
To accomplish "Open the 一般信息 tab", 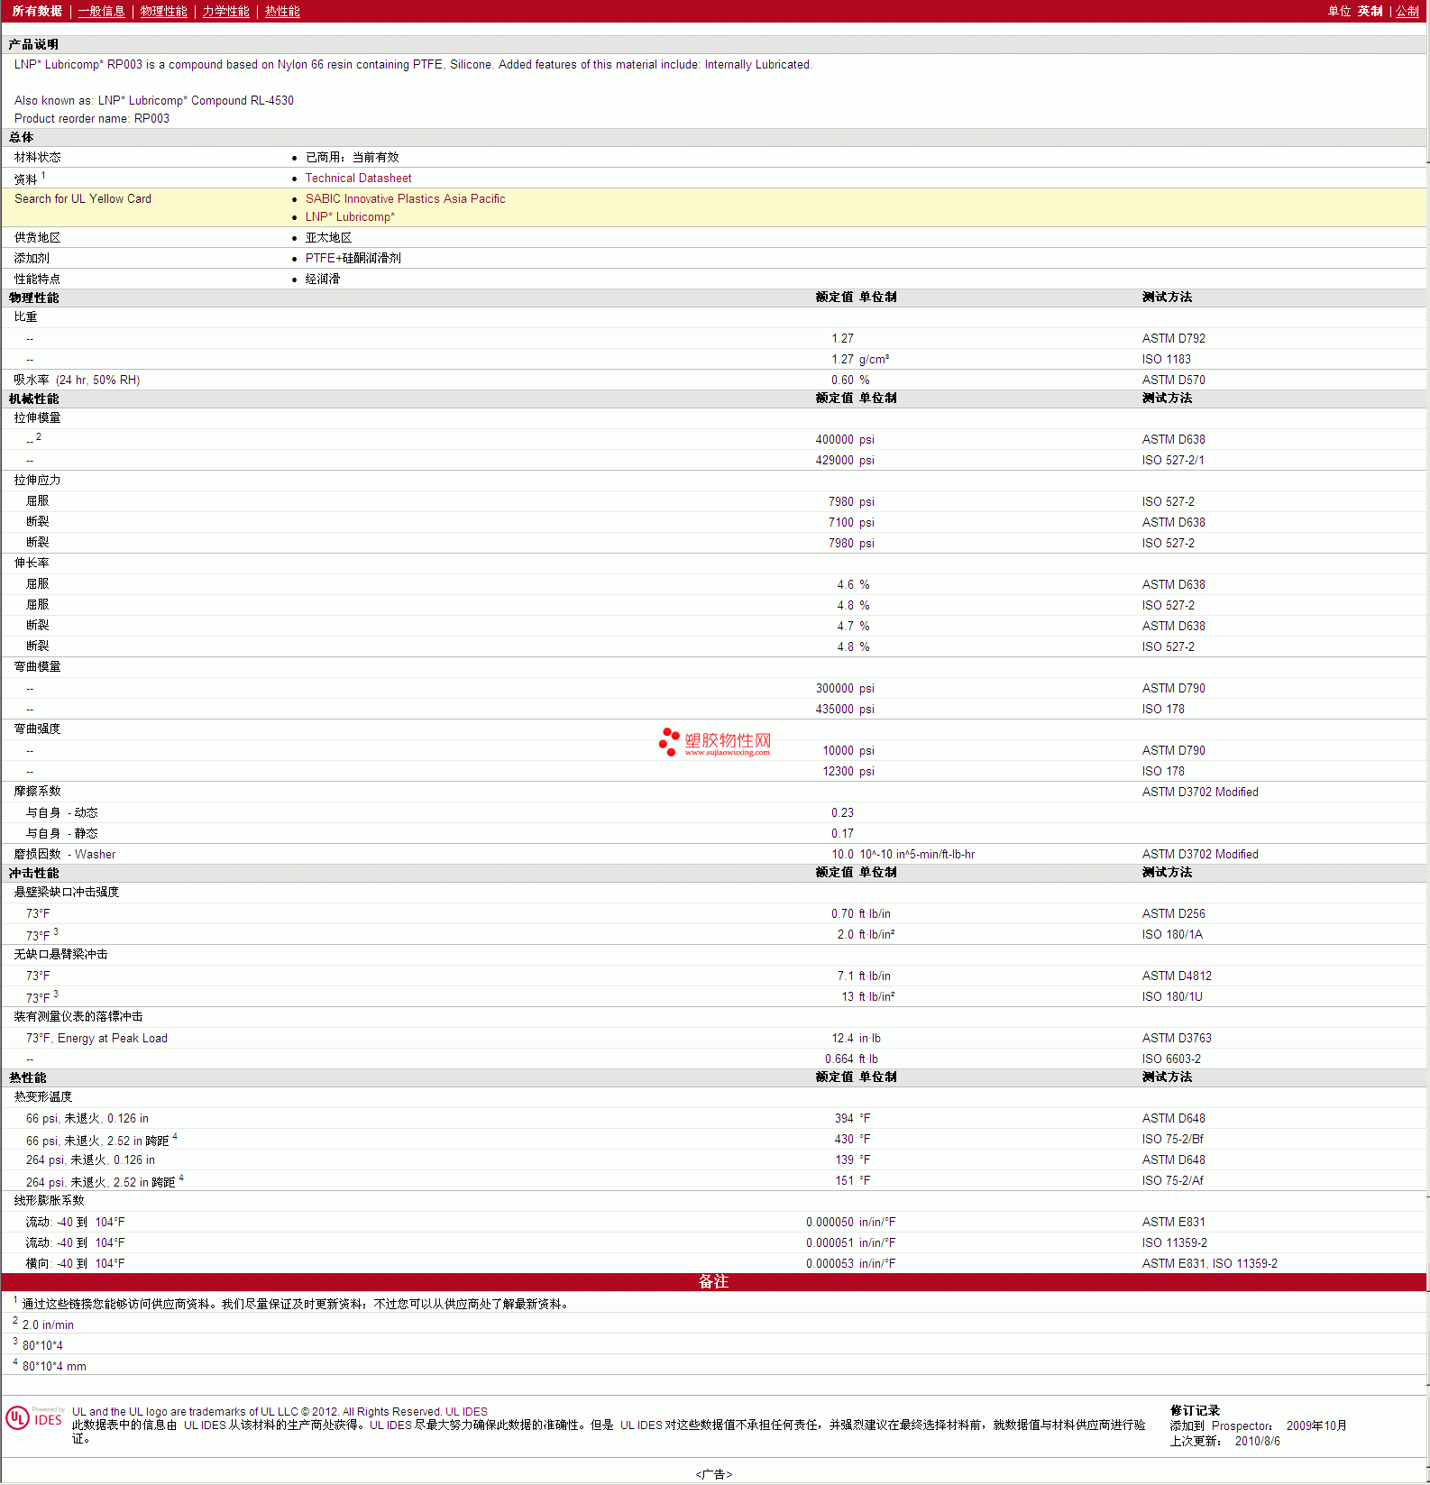I will coord(101,11).
